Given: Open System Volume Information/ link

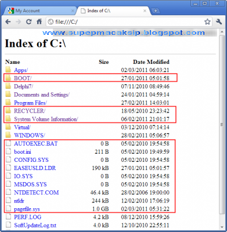Looking at the screenshot, I should coord(46,119).
